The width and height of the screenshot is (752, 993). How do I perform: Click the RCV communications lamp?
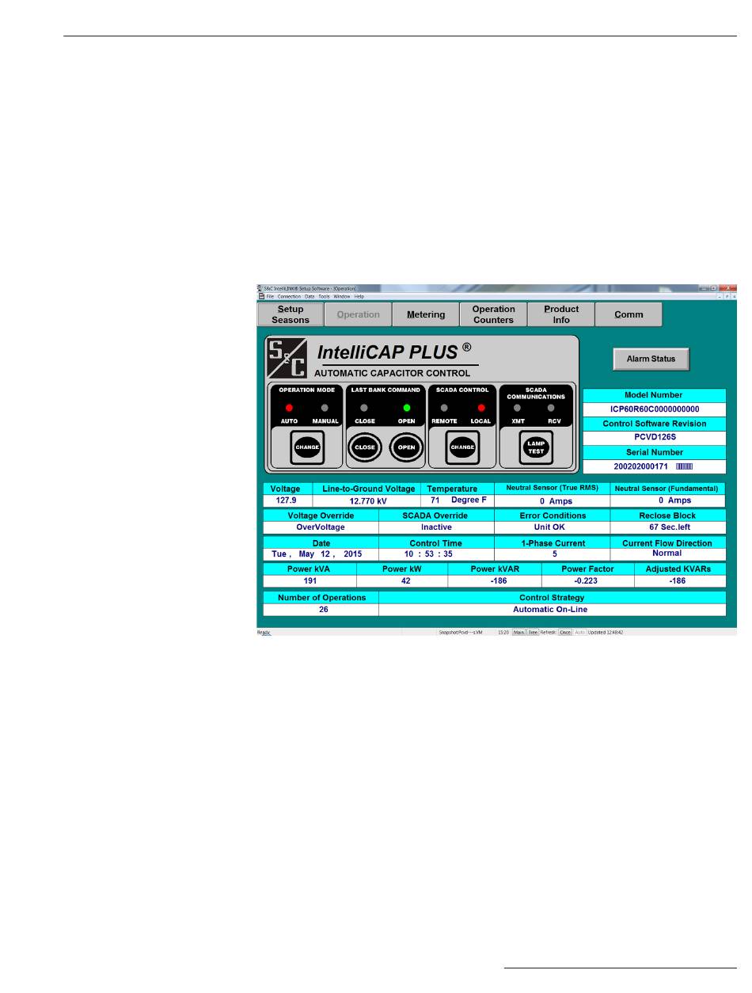(x=552, y=408)
